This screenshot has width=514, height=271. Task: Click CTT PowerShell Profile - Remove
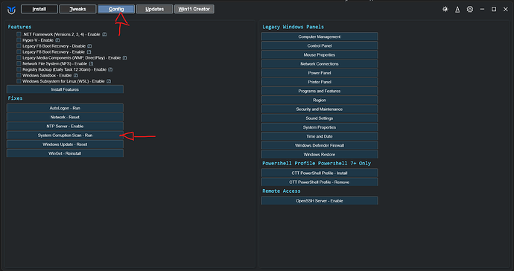click(320, 182)
